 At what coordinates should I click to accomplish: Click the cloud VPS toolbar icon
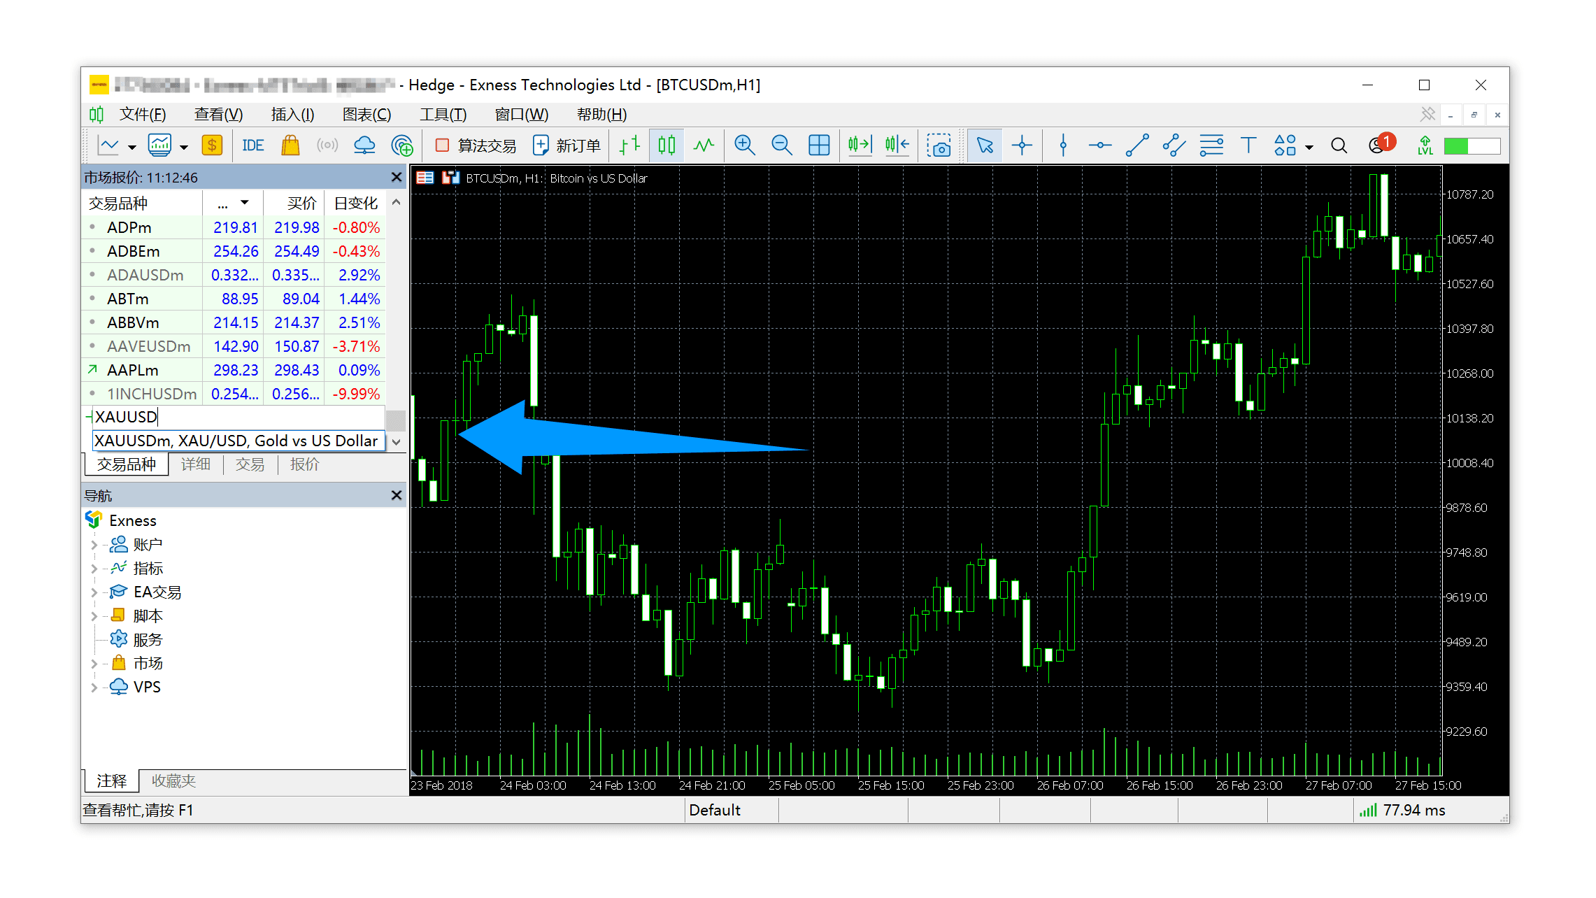[364, 145]
